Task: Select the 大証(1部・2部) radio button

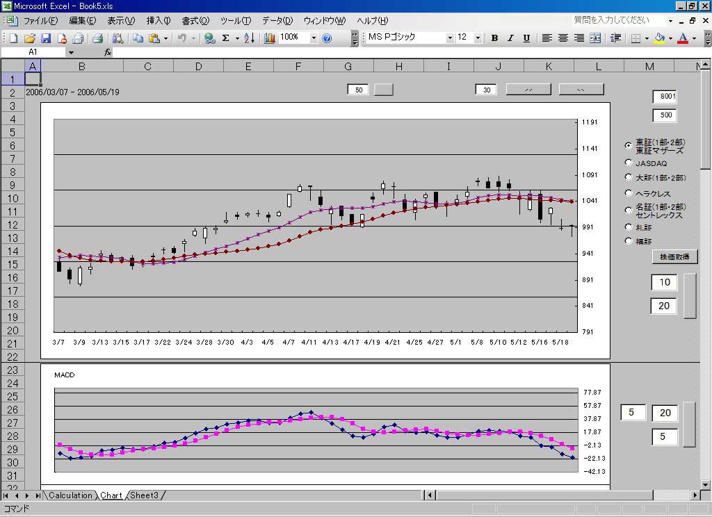Action: 629,177
